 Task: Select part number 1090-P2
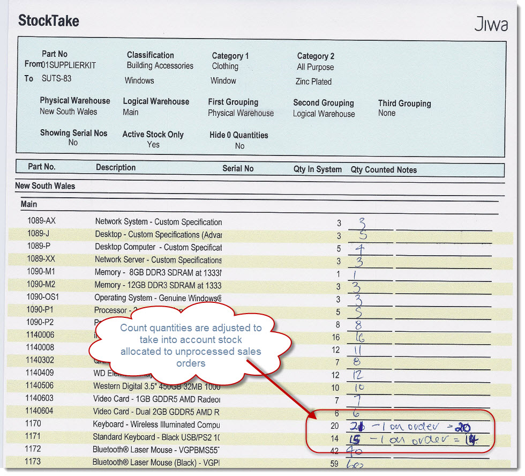click(x=40, y=322)
